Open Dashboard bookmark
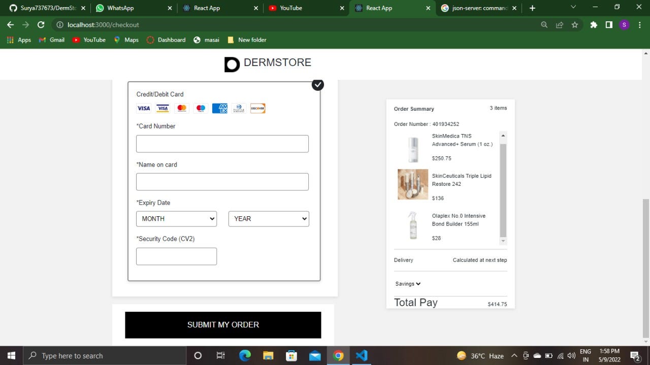This screenshot has width=650, height=365. coord(166,40)
